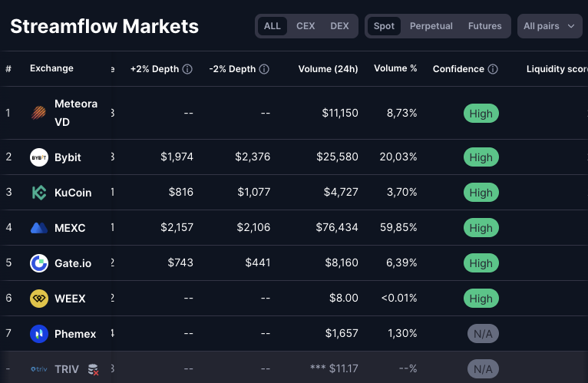Image resolution: width=588 pixels, height=383 pixels.
Task: Switch to the Futures tab
Action: click(484, 26)
